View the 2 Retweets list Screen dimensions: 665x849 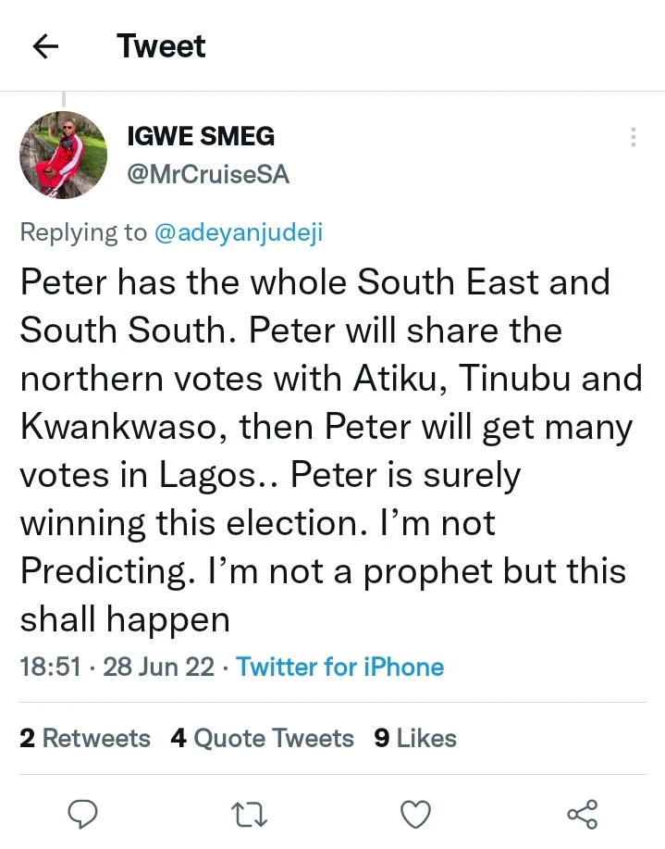[x=85, y=738]
